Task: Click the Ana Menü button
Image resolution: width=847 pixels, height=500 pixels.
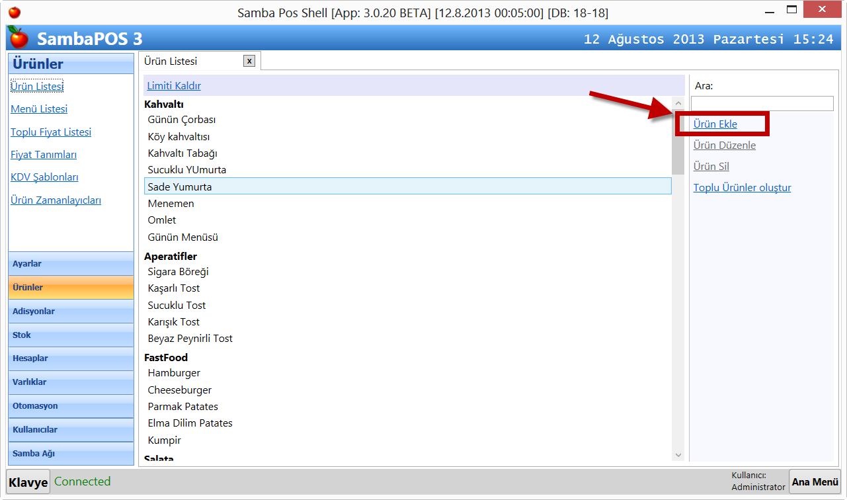Action: pyautogui.click(x=815, y=482)
